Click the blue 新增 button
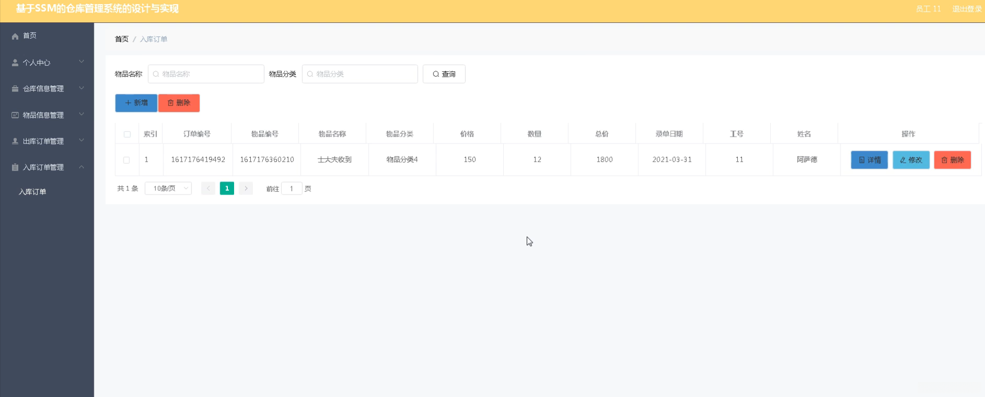985x397 pixels. (136, 103)
